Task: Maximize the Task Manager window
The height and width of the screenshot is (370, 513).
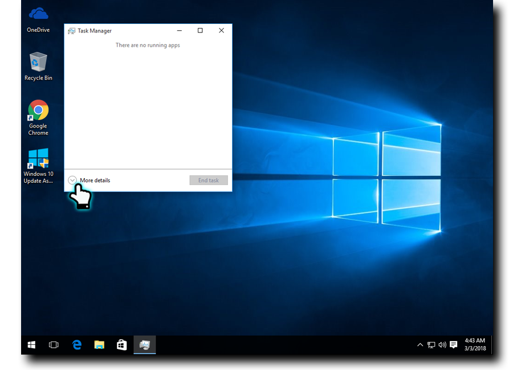Action: (x=200, y=31)
